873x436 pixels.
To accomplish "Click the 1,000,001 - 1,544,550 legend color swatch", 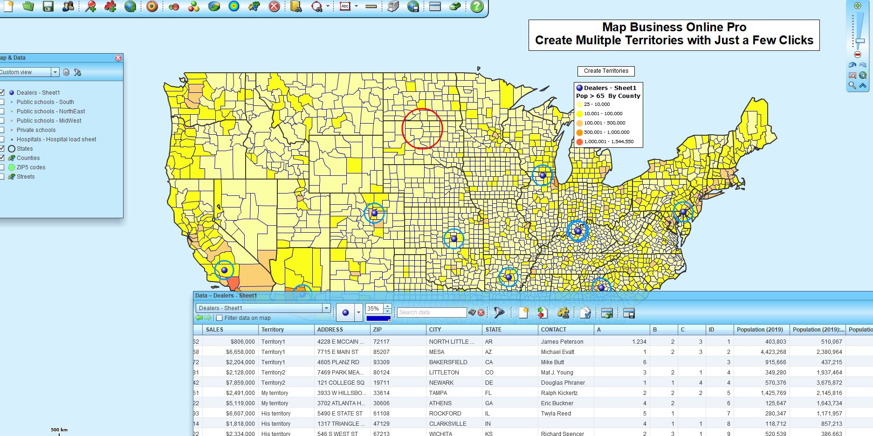I will [x=579, y=141].
